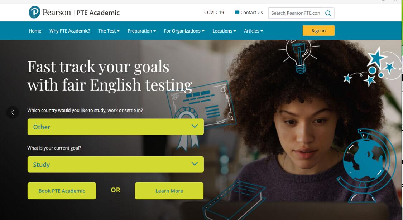Expand the Preparation menu
Image resolution: width=403 pixels, height=220 pixels.
[141, 31]
